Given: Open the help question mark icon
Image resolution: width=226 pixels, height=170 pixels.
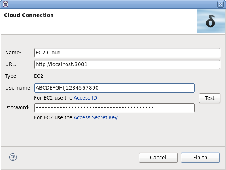Looking at the screenshot, I should 13,157.
